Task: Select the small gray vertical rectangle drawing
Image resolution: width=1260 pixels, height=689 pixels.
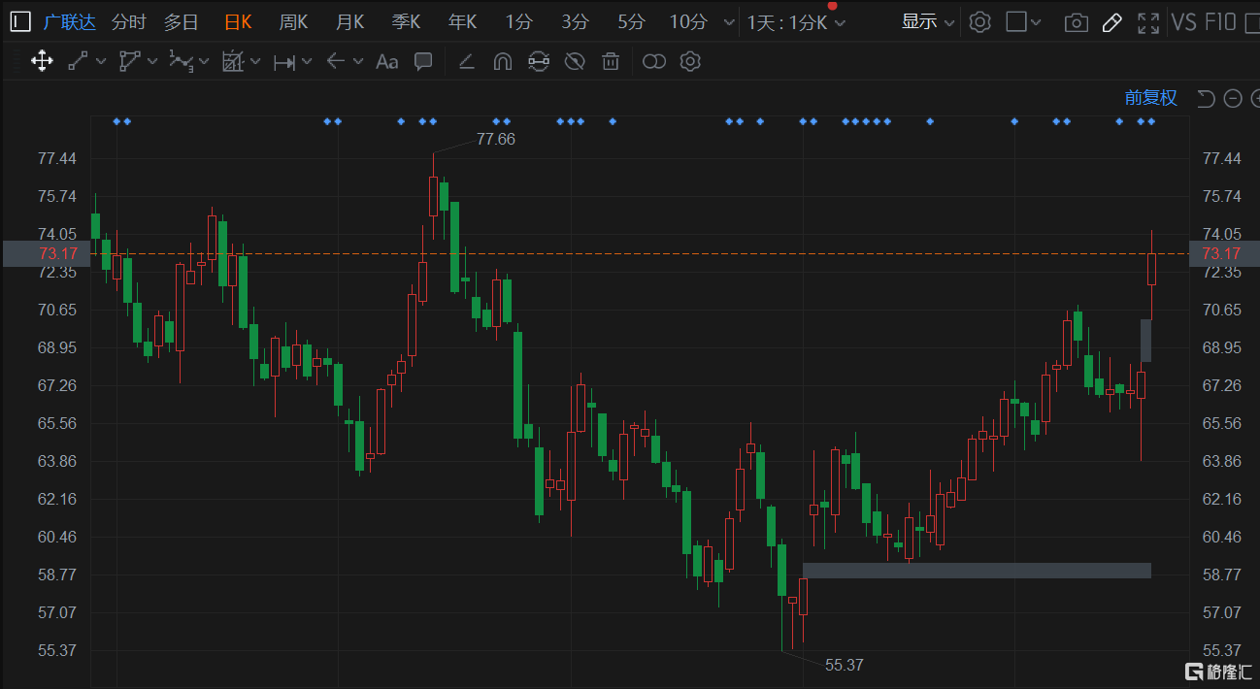Action: tap(1145, 341)
